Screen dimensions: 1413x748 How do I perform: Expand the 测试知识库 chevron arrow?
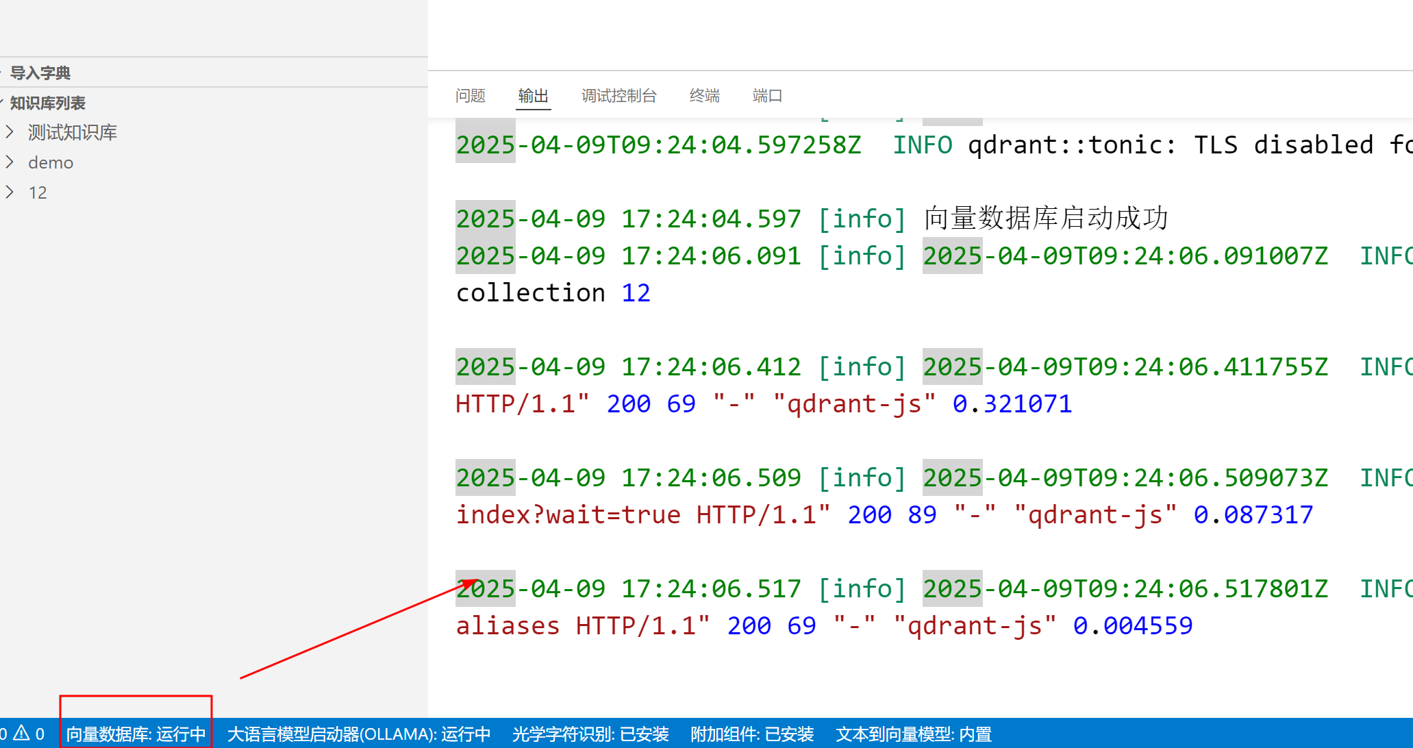point(10,132)
